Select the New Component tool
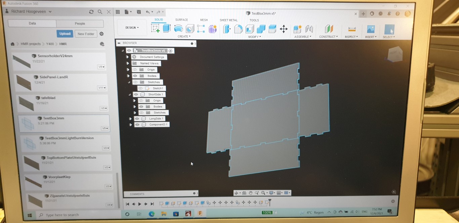 pyautogui.click(x=297, y=29)
